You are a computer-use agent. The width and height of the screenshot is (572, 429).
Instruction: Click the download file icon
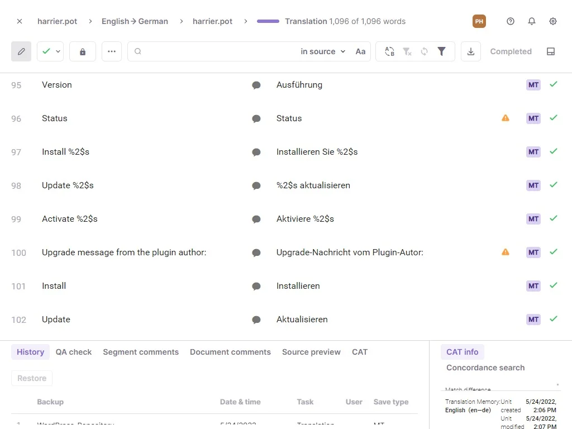point(471,51)
